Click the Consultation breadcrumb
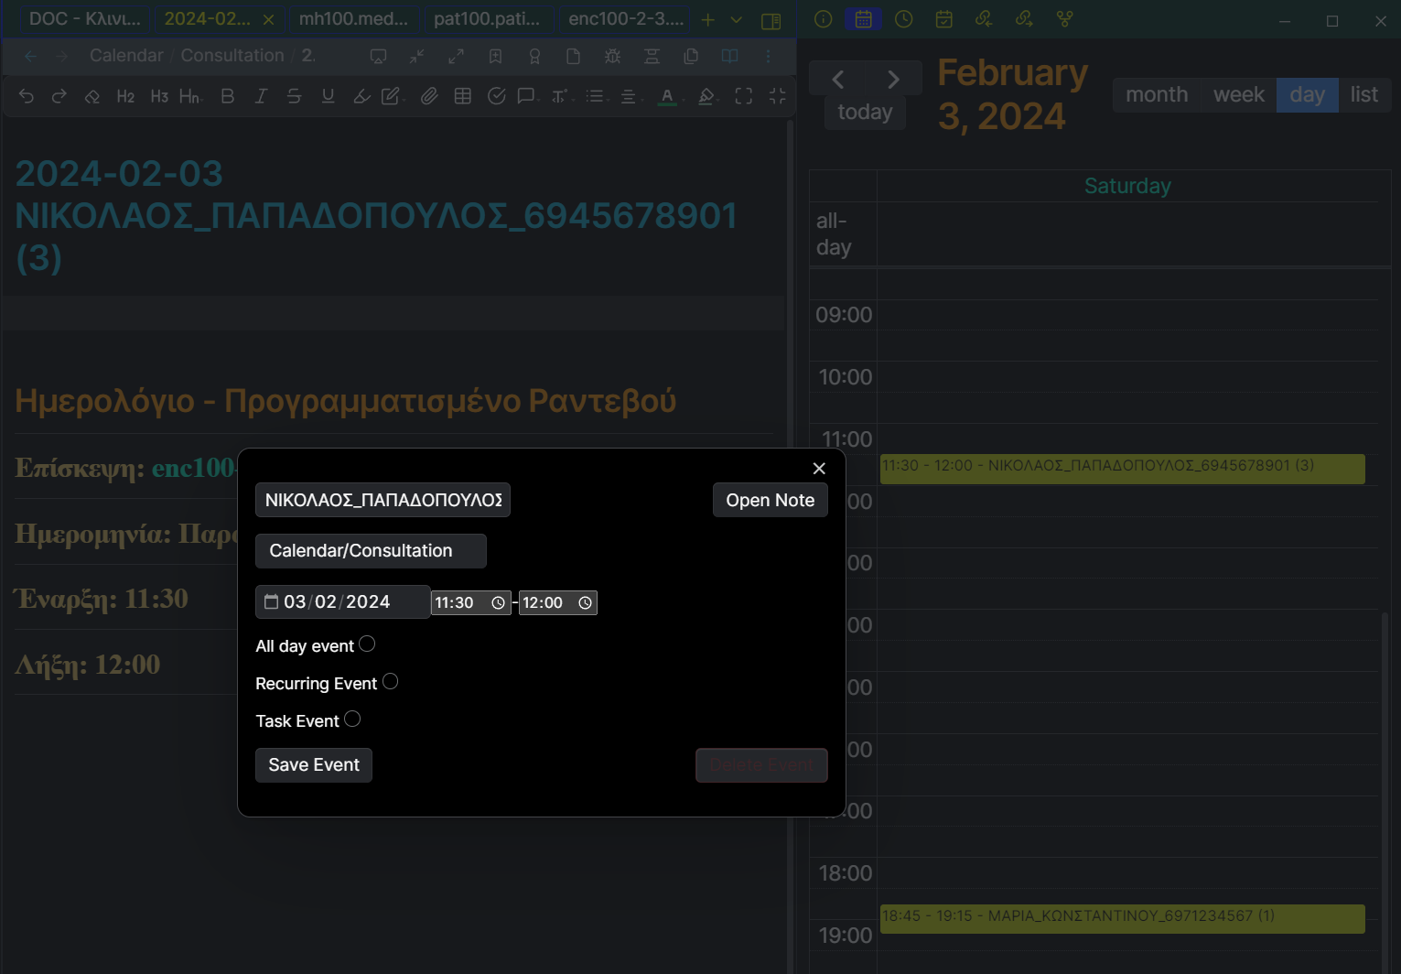Image resolution: width=1401 pixels, height=974 pixels. click(232, 56)
